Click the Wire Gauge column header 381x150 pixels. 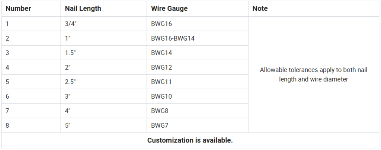coord(198,9)
